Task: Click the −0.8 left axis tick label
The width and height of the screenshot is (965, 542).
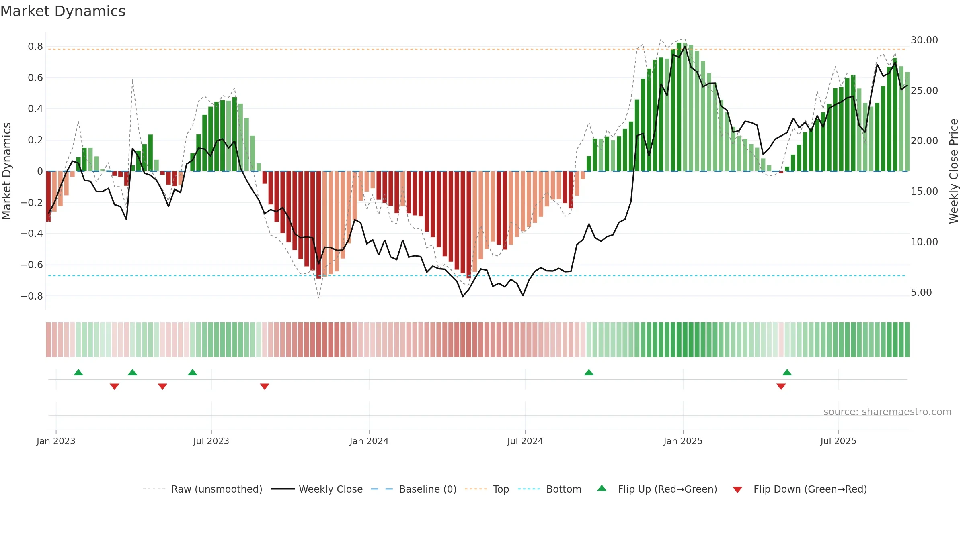Action: (32, 296)
